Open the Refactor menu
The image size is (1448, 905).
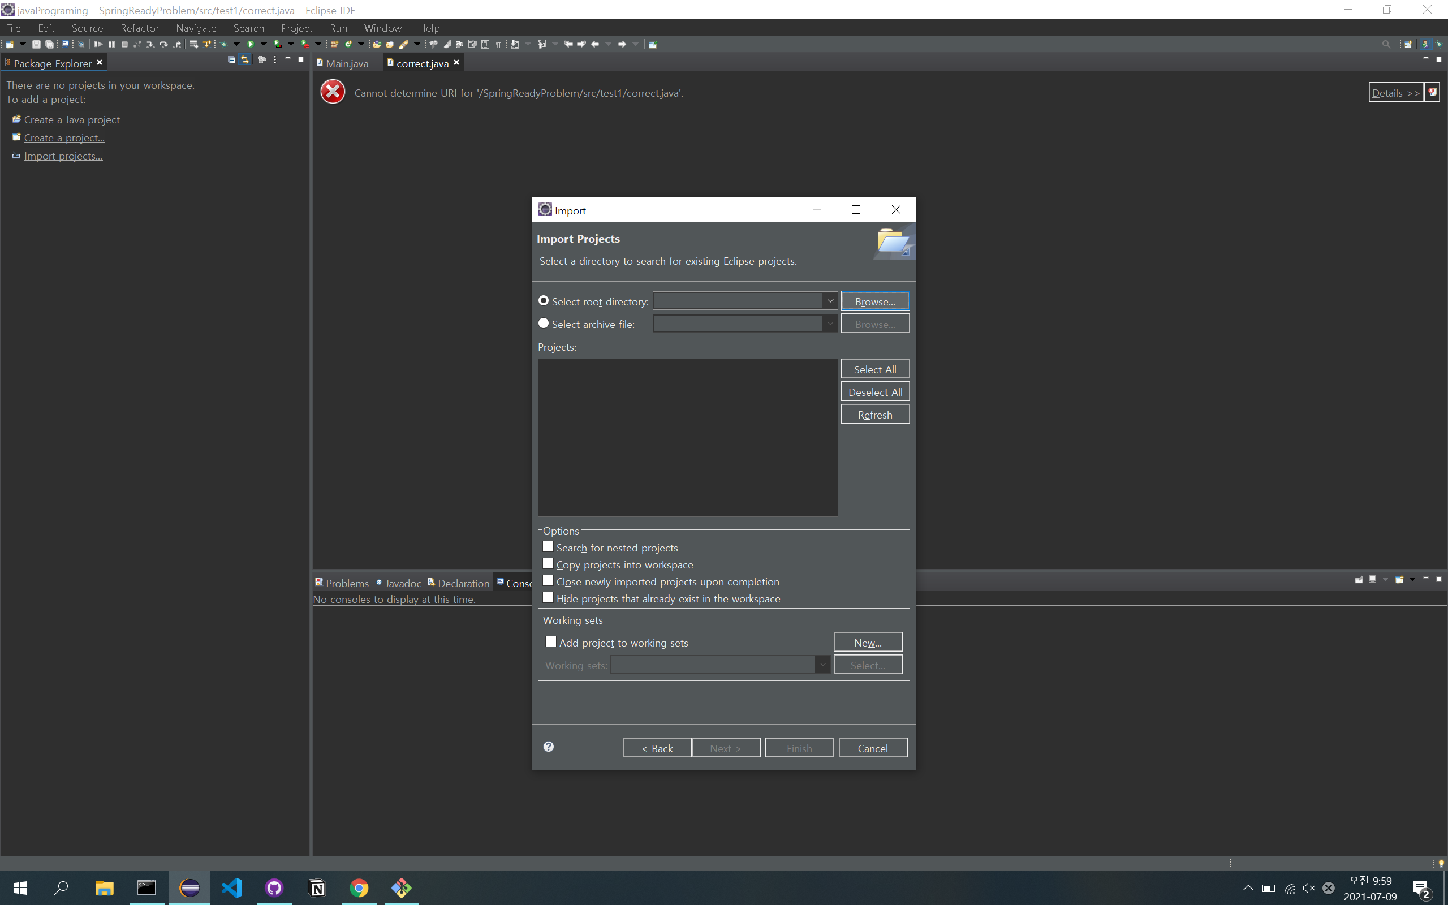pyautogui.click(x=139, y=28)
